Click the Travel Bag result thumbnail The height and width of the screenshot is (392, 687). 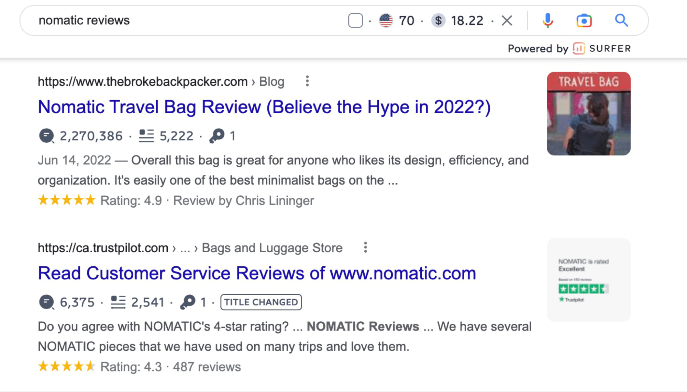(x=588, y=113)
